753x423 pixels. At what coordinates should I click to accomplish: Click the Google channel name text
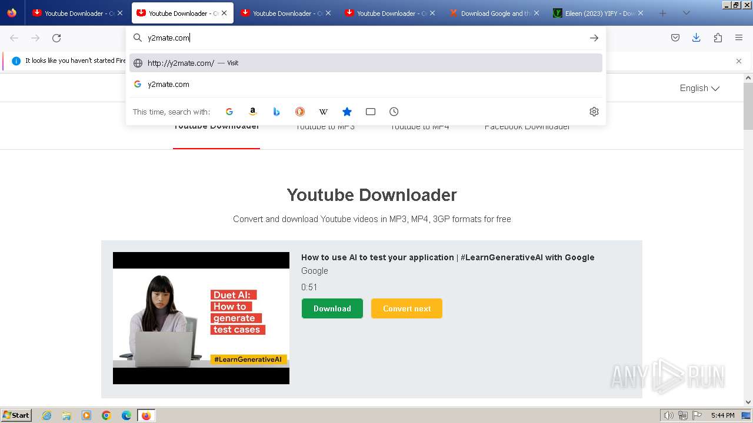(x=315, y=271)
